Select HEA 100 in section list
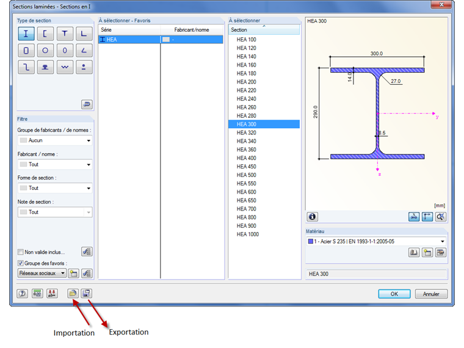Viewport: 464px width, 348px height. pos(264,40)
